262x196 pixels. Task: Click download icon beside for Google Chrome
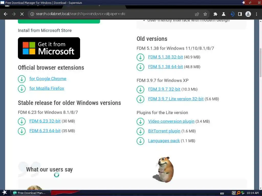tap(22, 79)
